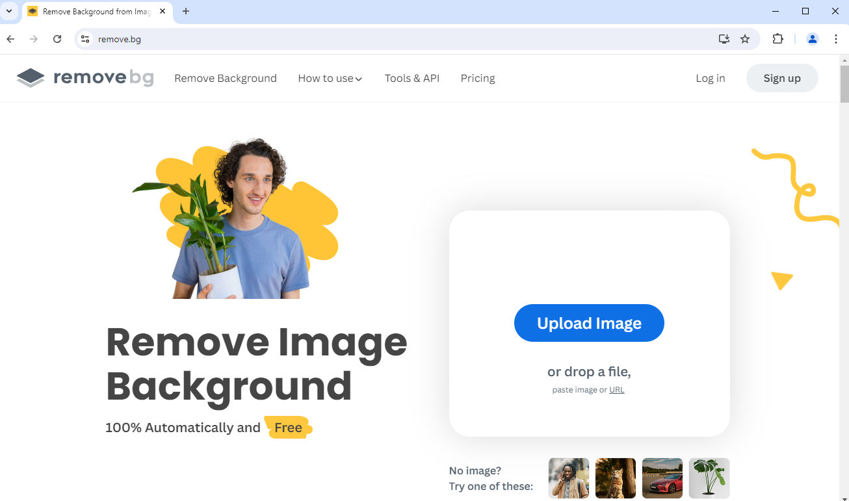Expand the How to use dropdown
Image resolution: width=849 pixels, height=501 pixels.
coord(330,78)
